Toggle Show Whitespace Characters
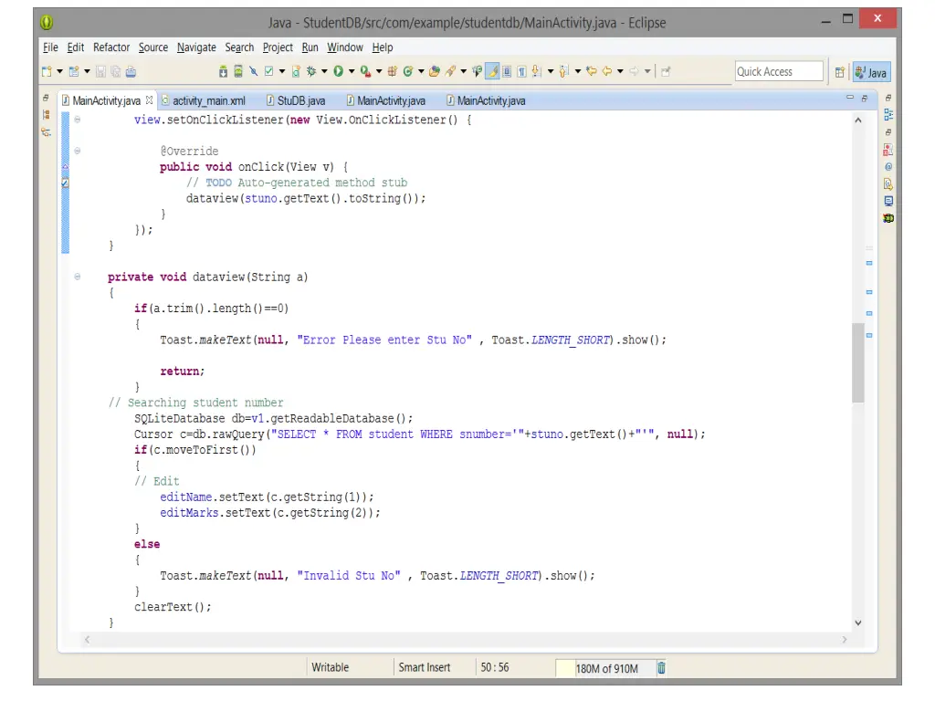Image resolution: width=935 pixels, height=701 pixels. [521, 71]
